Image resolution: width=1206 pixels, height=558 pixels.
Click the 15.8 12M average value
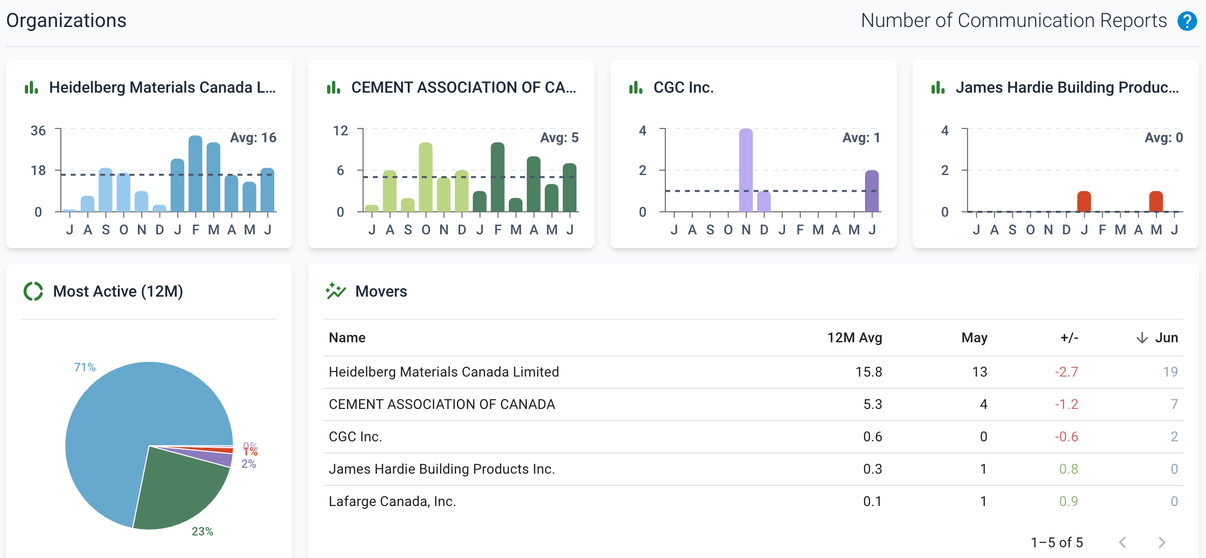click(868, 372)
